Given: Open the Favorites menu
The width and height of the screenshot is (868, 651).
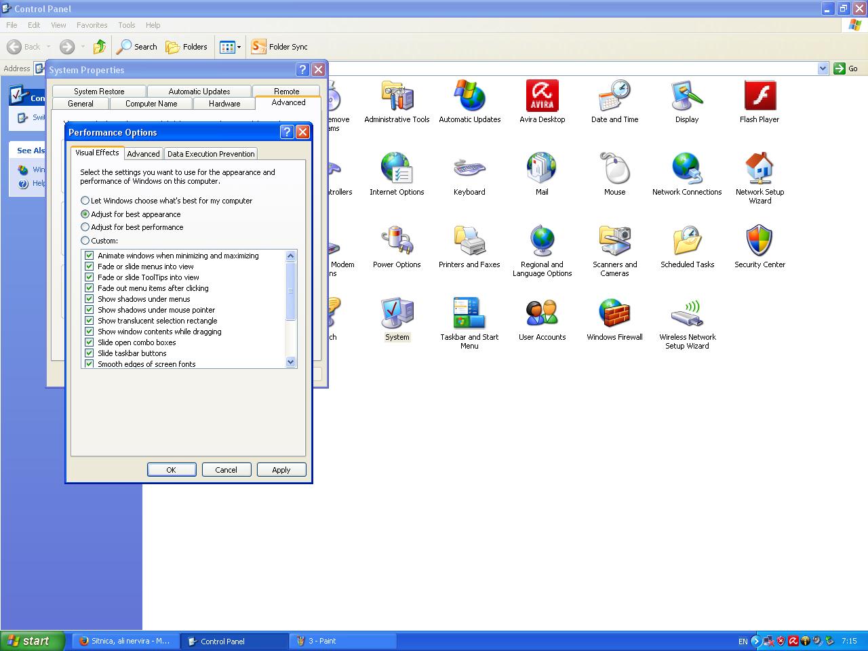Looking at the screenshot, I should 92,25.
